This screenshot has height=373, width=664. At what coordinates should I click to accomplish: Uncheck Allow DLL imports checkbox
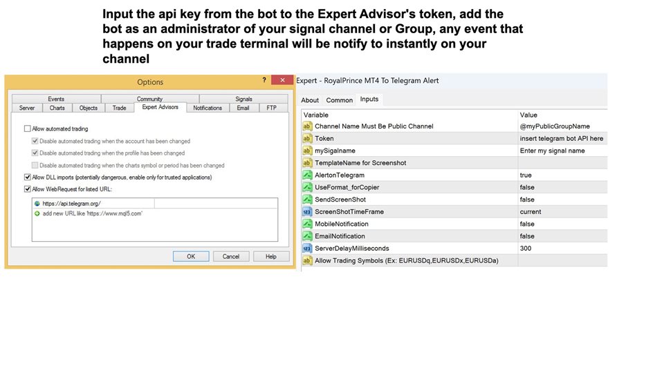pos(28,178)
